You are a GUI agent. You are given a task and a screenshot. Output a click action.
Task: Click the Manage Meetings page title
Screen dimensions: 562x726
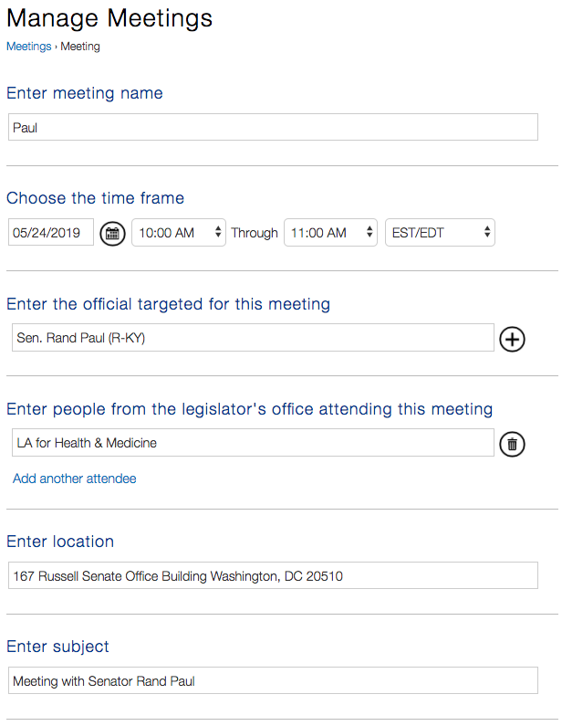tap(109, 17)
